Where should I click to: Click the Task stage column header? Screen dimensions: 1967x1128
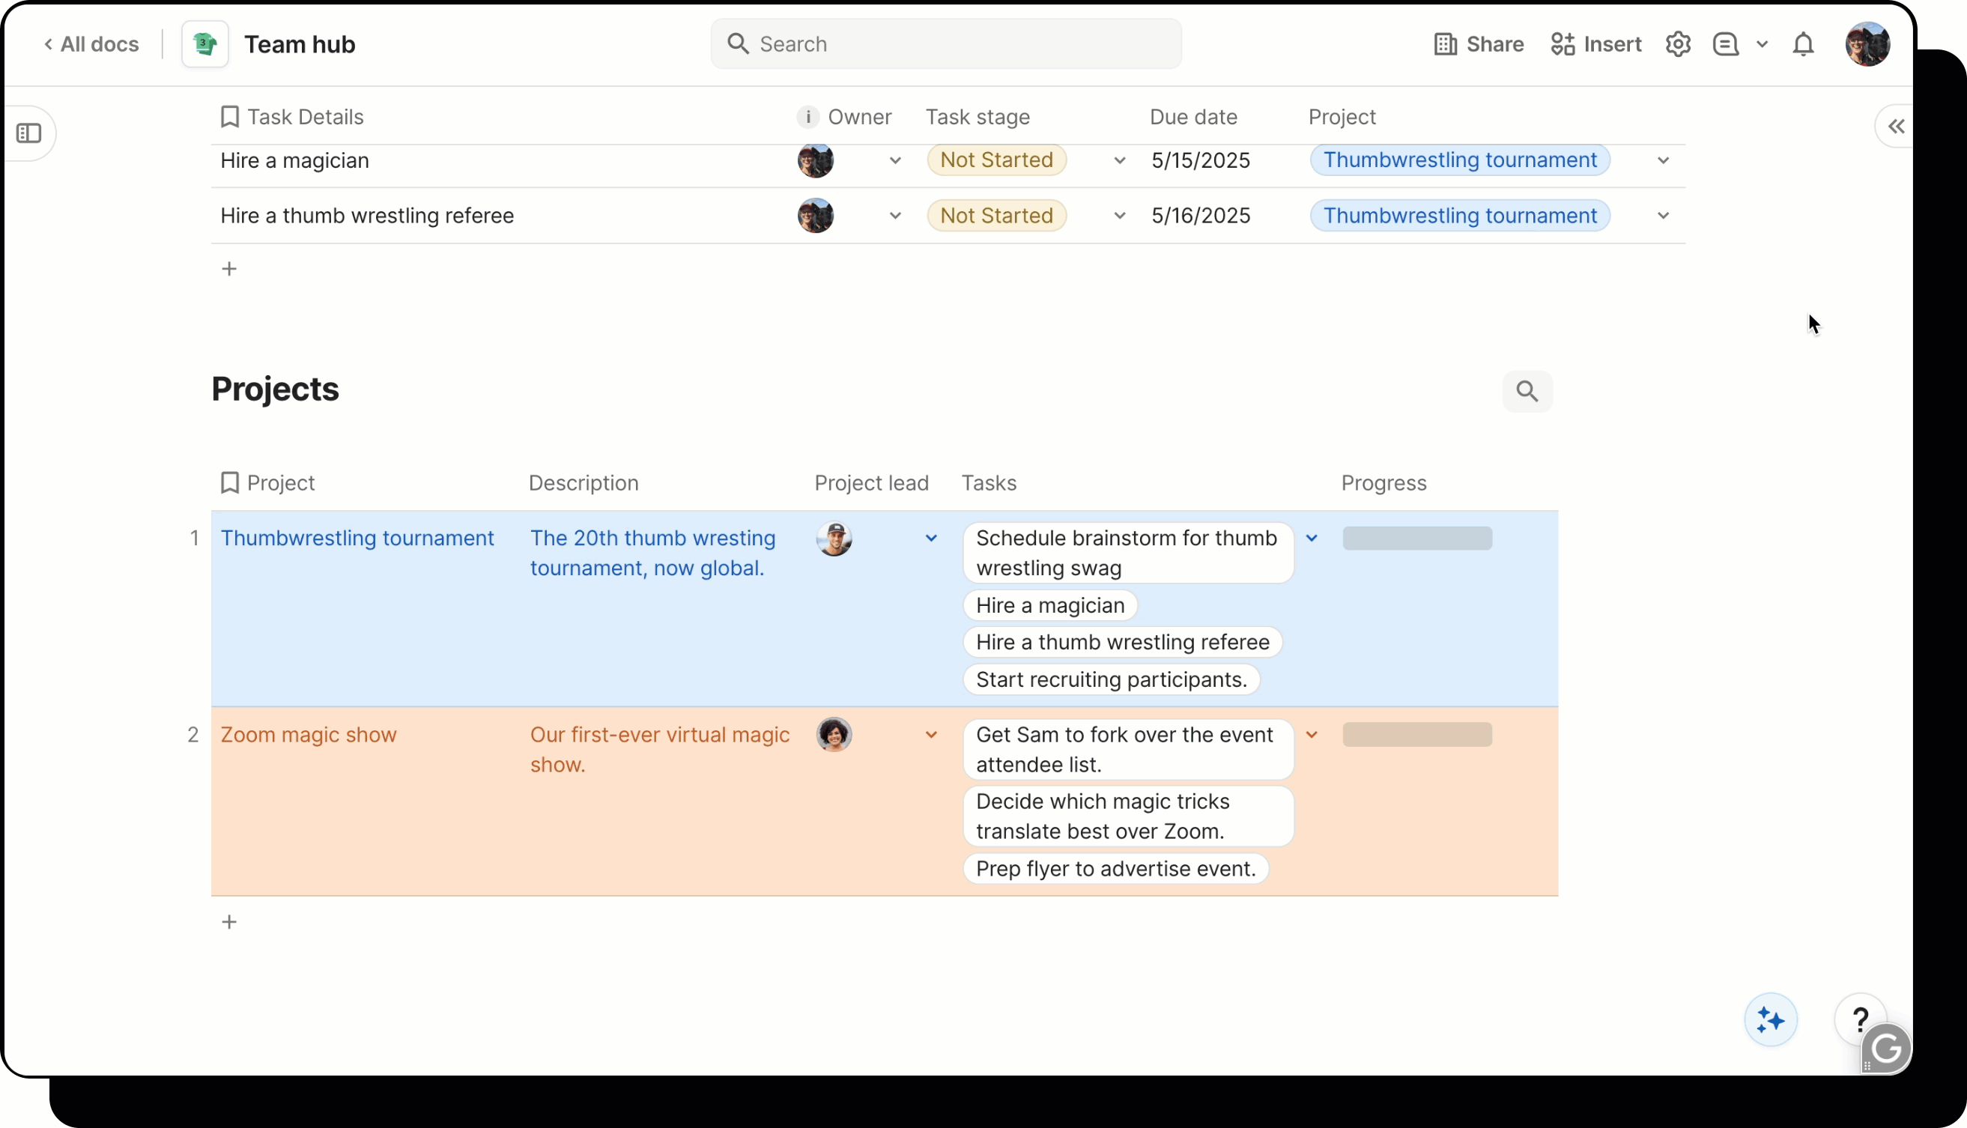(x=978, y=117)
